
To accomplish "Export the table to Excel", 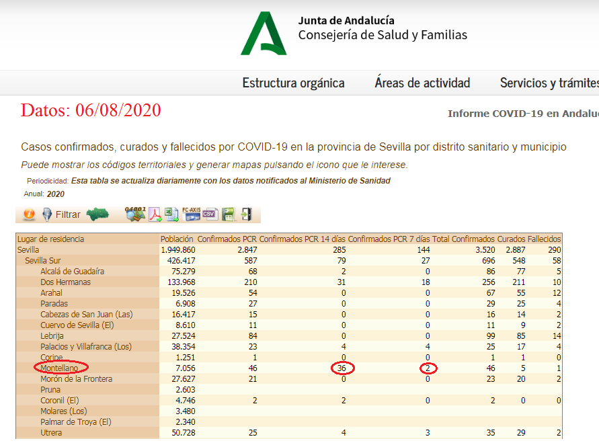I will click(172, 214).
